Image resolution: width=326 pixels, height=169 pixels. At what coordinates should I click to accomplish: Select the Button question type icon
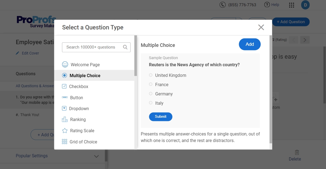[65, 97]
